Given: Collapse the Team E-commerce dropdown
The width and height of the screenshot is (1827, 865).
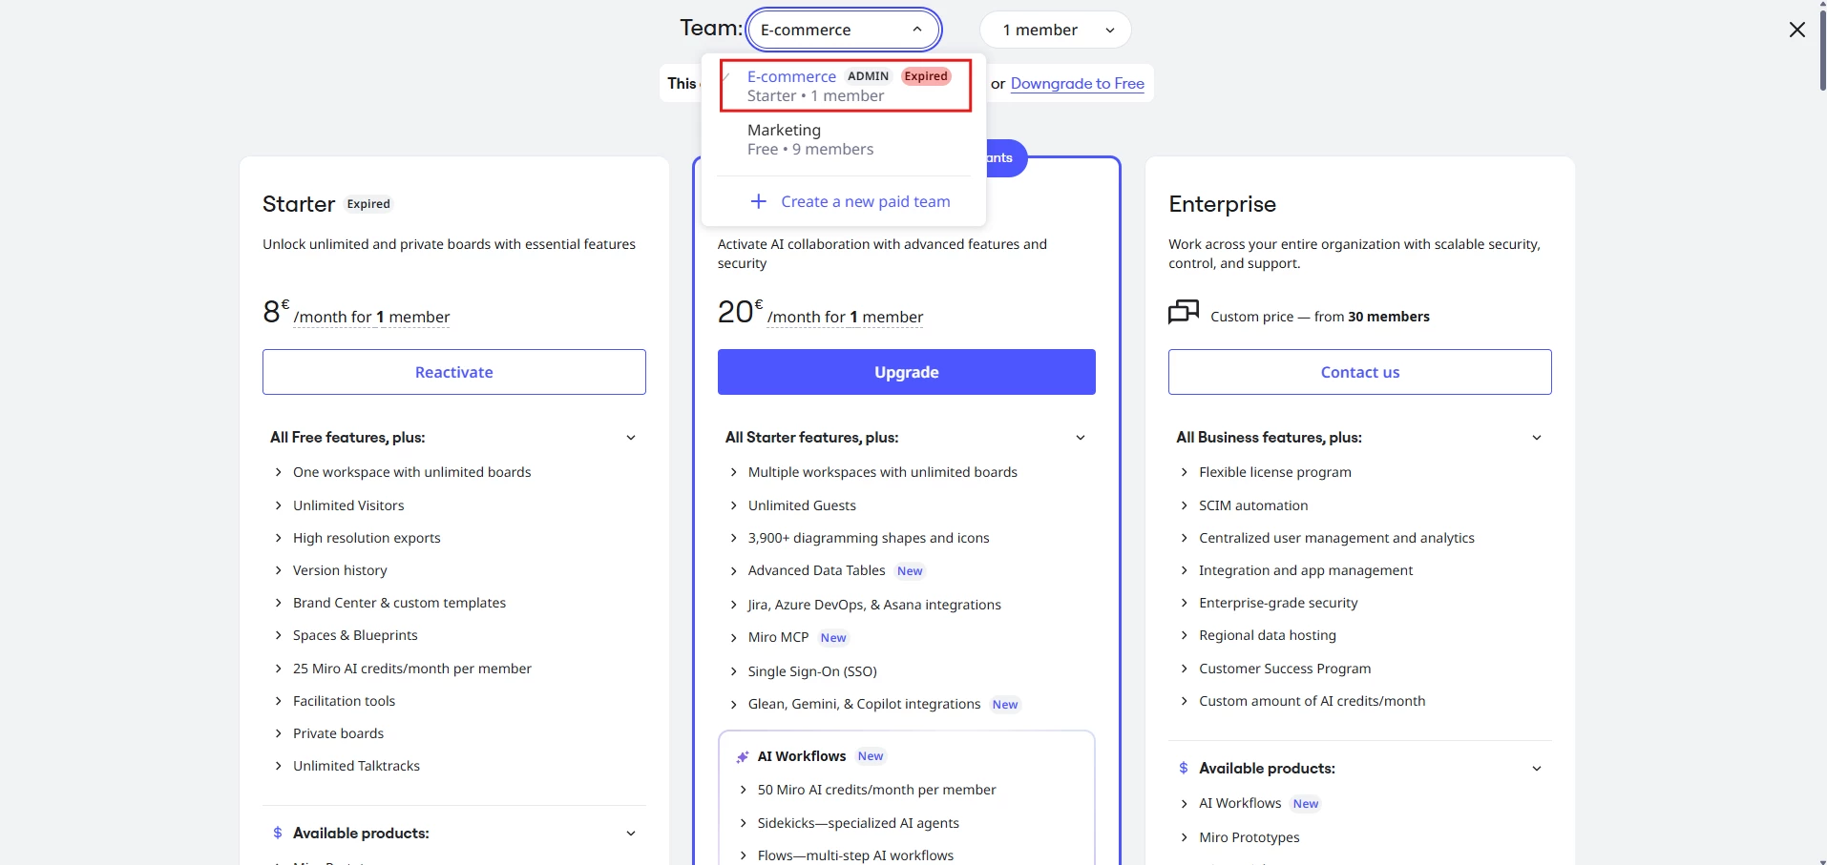Looking at the screenshot, I should 844,30.
